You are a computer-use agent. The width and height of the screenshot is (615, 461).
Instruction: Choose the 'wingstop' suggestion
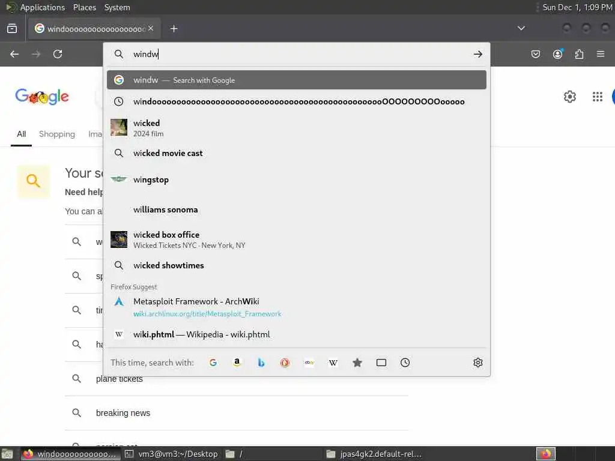coord(297,179)
